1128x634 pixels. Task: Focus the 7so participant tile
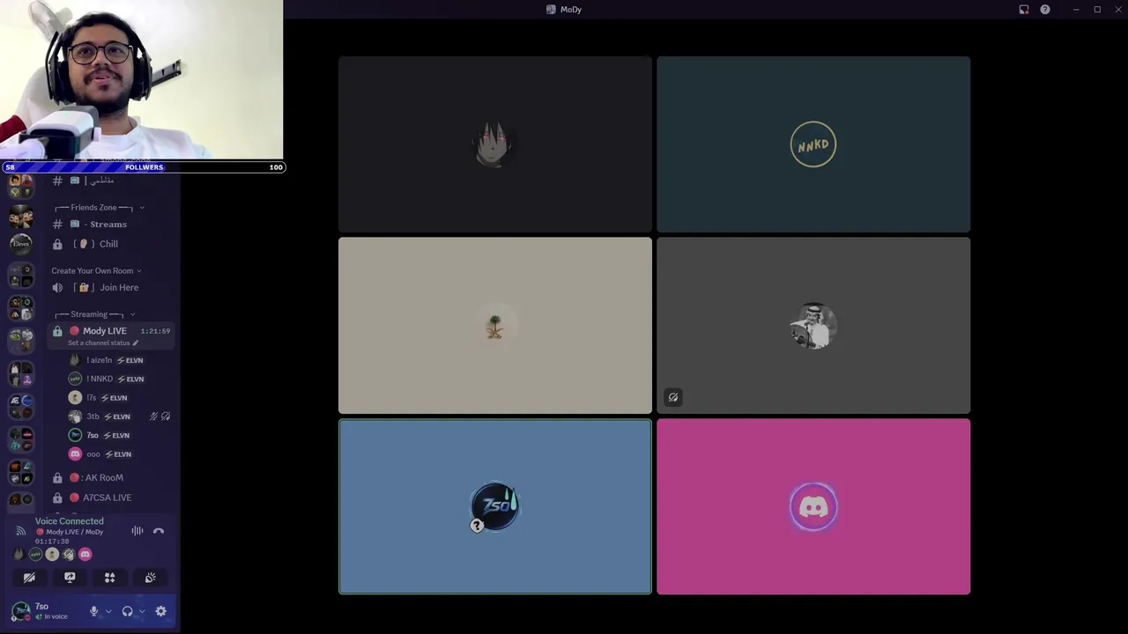495,506
